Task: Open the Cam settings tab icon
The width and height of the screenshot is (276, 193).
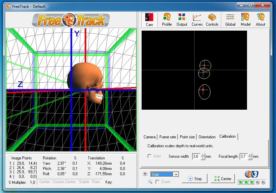Action: click(149, 19)
